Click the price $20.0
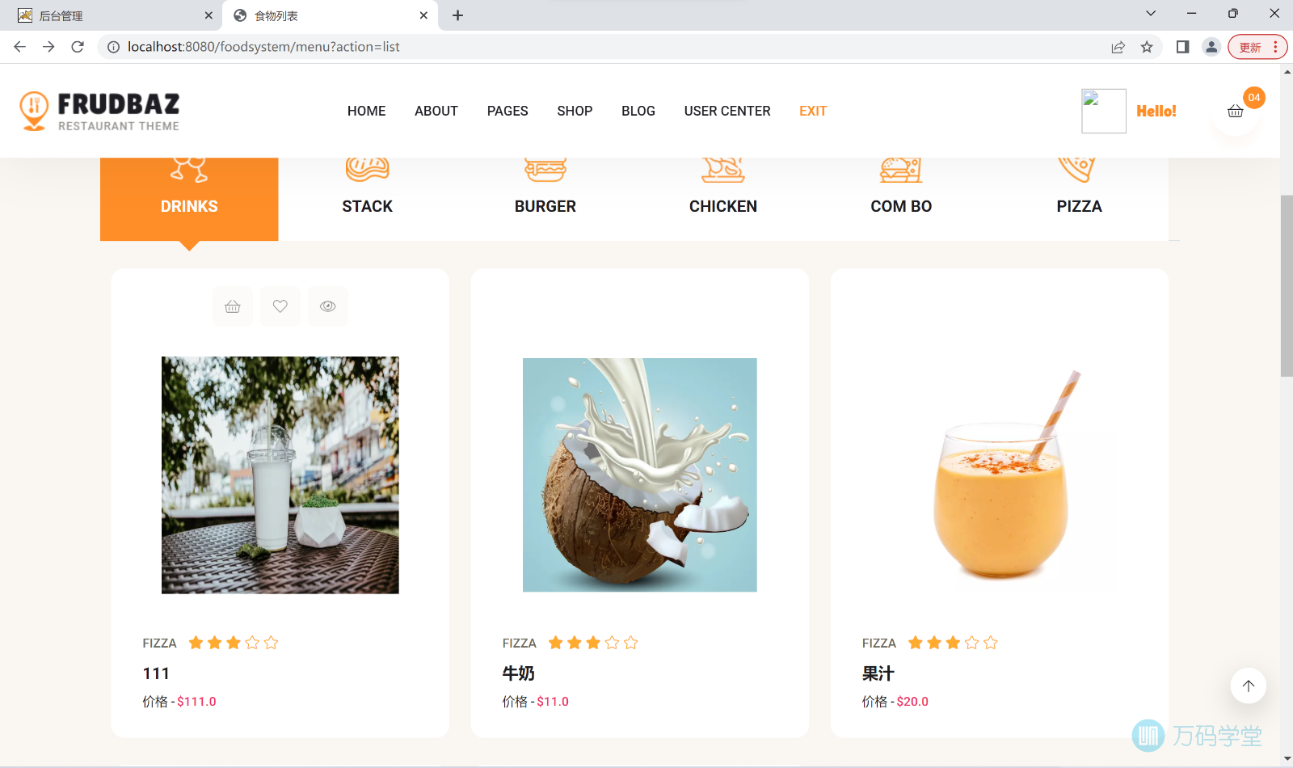The image size is (1293, 768). point(912,702)
